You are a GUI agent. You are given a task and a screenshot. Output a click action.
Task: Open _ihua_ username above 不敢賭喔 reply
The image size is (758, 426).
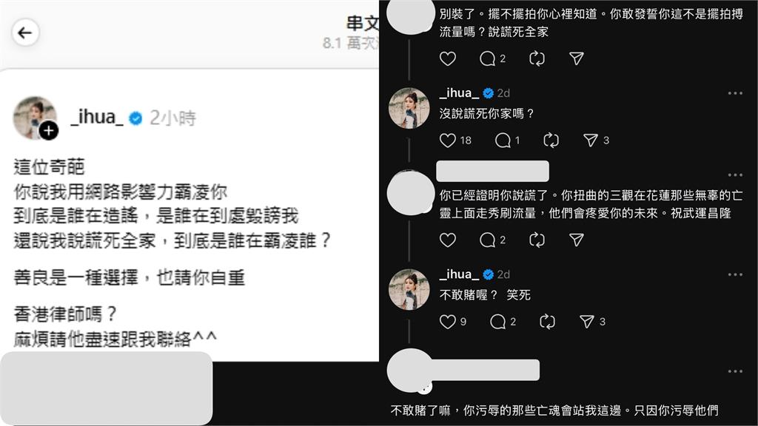click(459, 274)
